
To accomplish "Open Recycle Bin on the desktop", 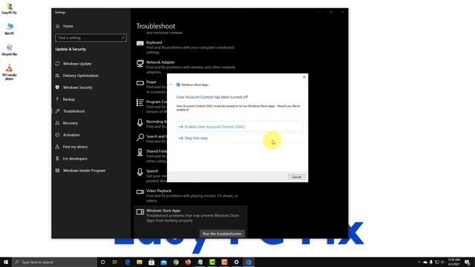I will 10,50.
